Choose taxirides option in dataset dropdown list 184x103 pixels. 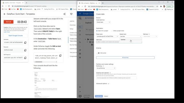pos(131,40)
